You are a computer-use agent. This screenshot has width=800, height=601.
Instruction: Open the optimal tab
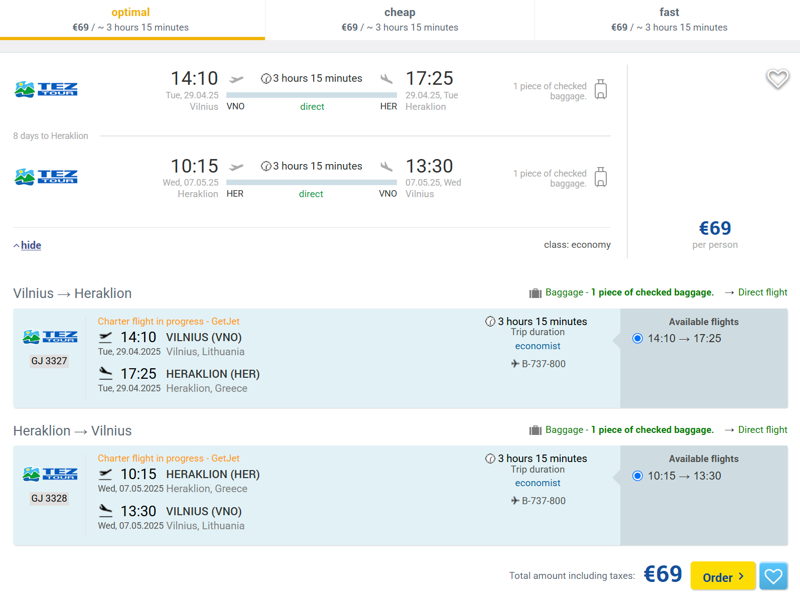pos(131,20)
